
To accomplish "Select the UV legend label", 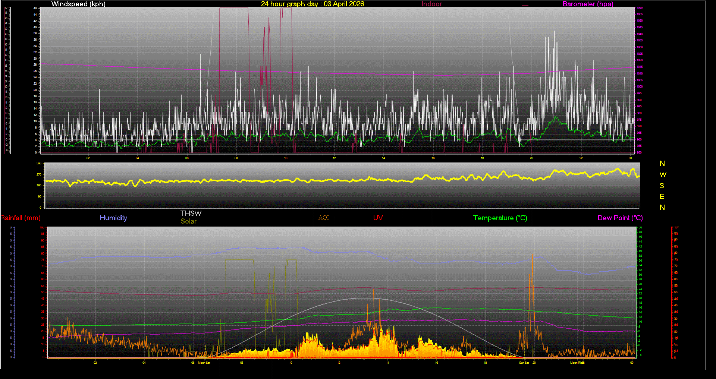I will [378, 218].
